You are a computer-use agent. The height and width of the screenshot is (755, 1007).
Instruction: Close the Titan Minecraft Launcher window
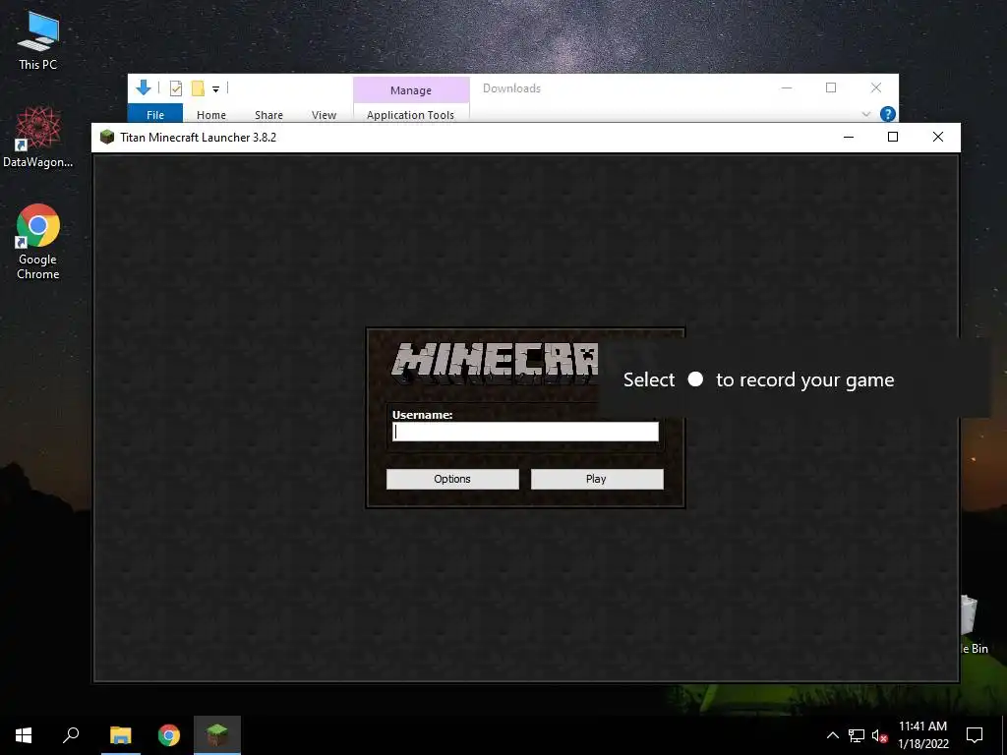point(937,137)
